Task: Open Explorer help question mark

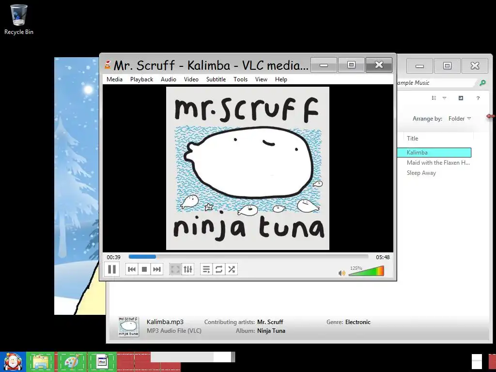Action: [478, 98]
